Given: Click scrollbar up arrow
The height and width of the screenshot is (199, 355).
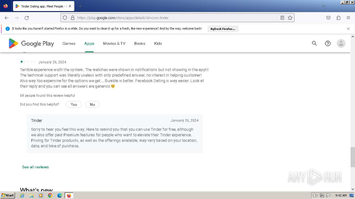Looking at the screenshot, I should [x=353, y=36].
